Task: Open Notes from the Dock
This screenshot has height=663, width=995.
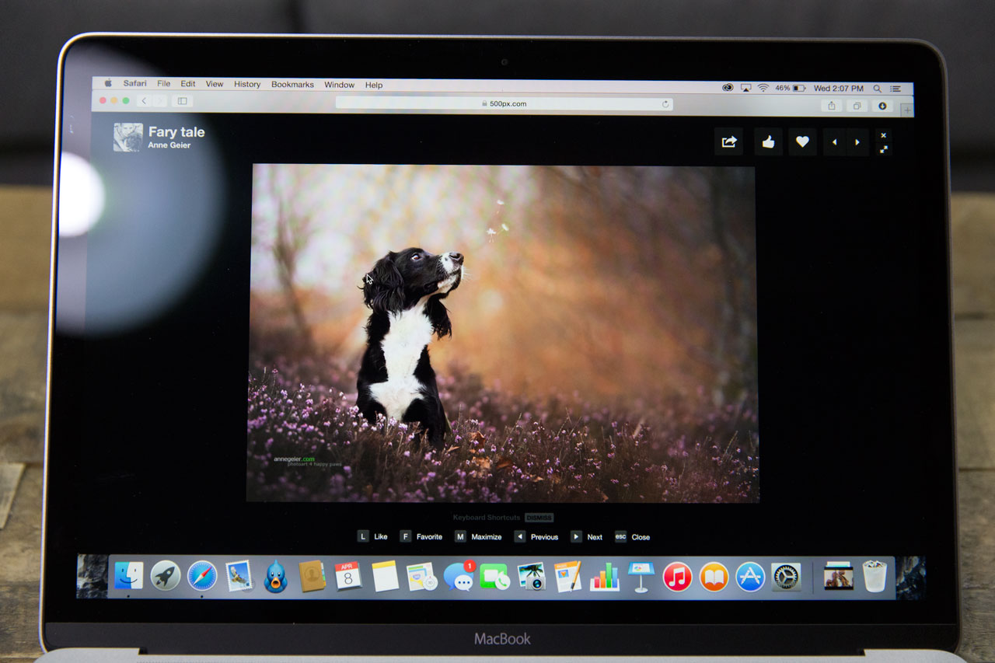Action: point(385,576)
